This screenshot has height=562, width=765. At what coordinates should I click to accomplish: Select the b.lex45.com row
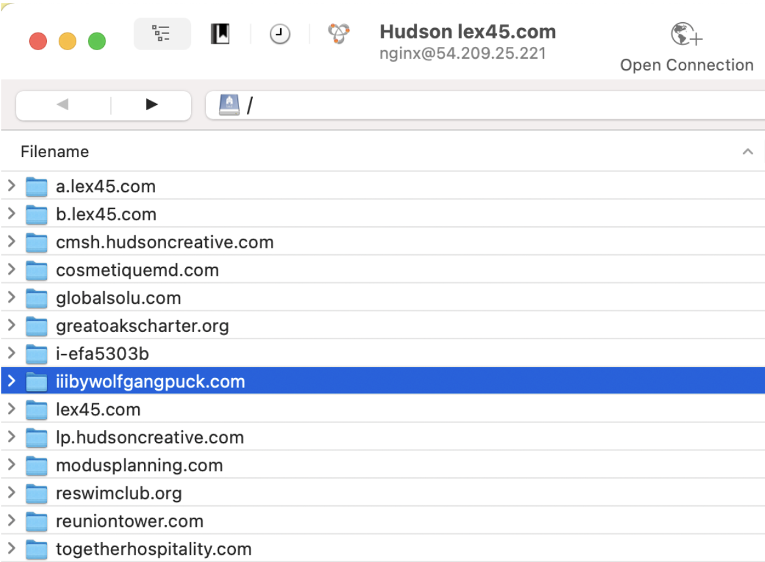[383, 214]
